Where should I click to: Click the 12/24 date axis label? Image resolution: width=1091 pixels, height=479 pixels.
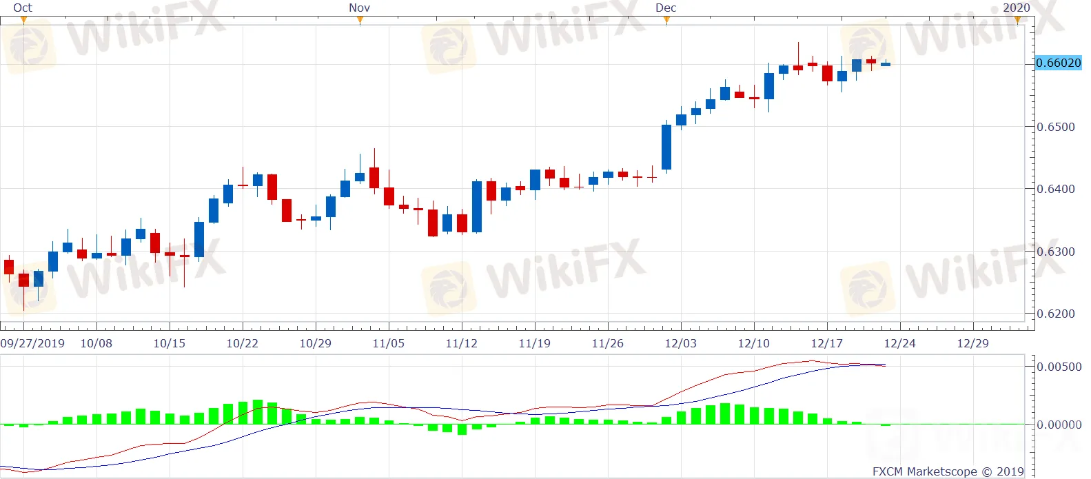[x=899, y=343]
